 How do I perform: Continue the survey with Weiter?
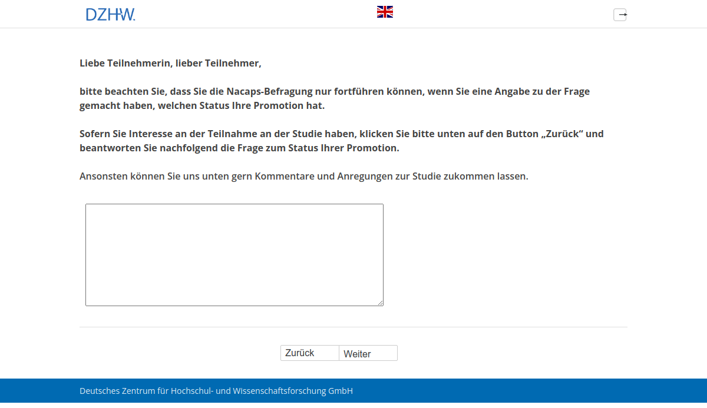point(368,353)
